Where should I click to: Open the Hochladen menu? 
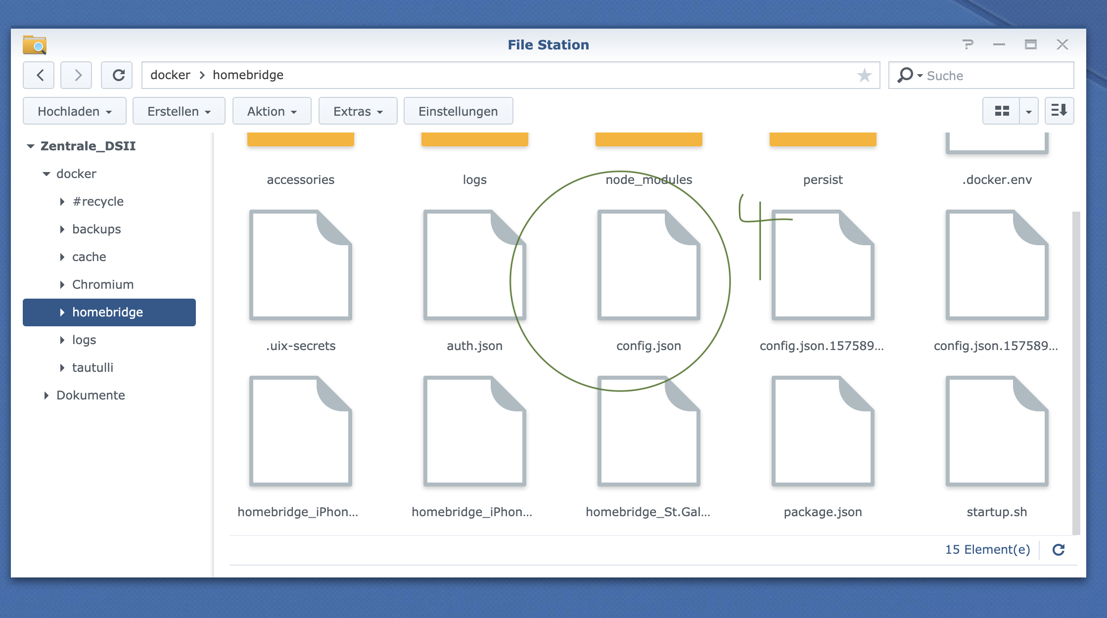pos(75,111)
